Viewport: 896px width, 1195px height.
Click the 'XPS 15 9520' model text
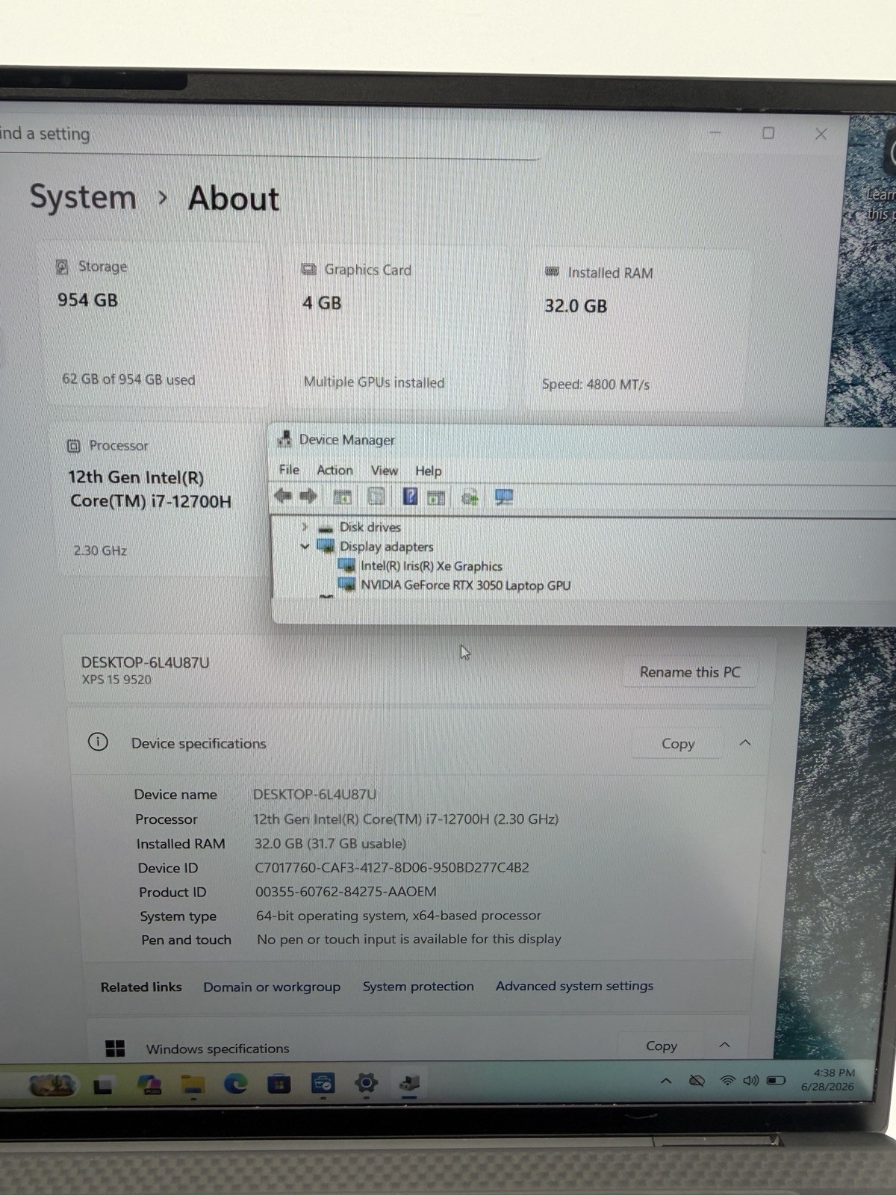(x=116, y=680)
